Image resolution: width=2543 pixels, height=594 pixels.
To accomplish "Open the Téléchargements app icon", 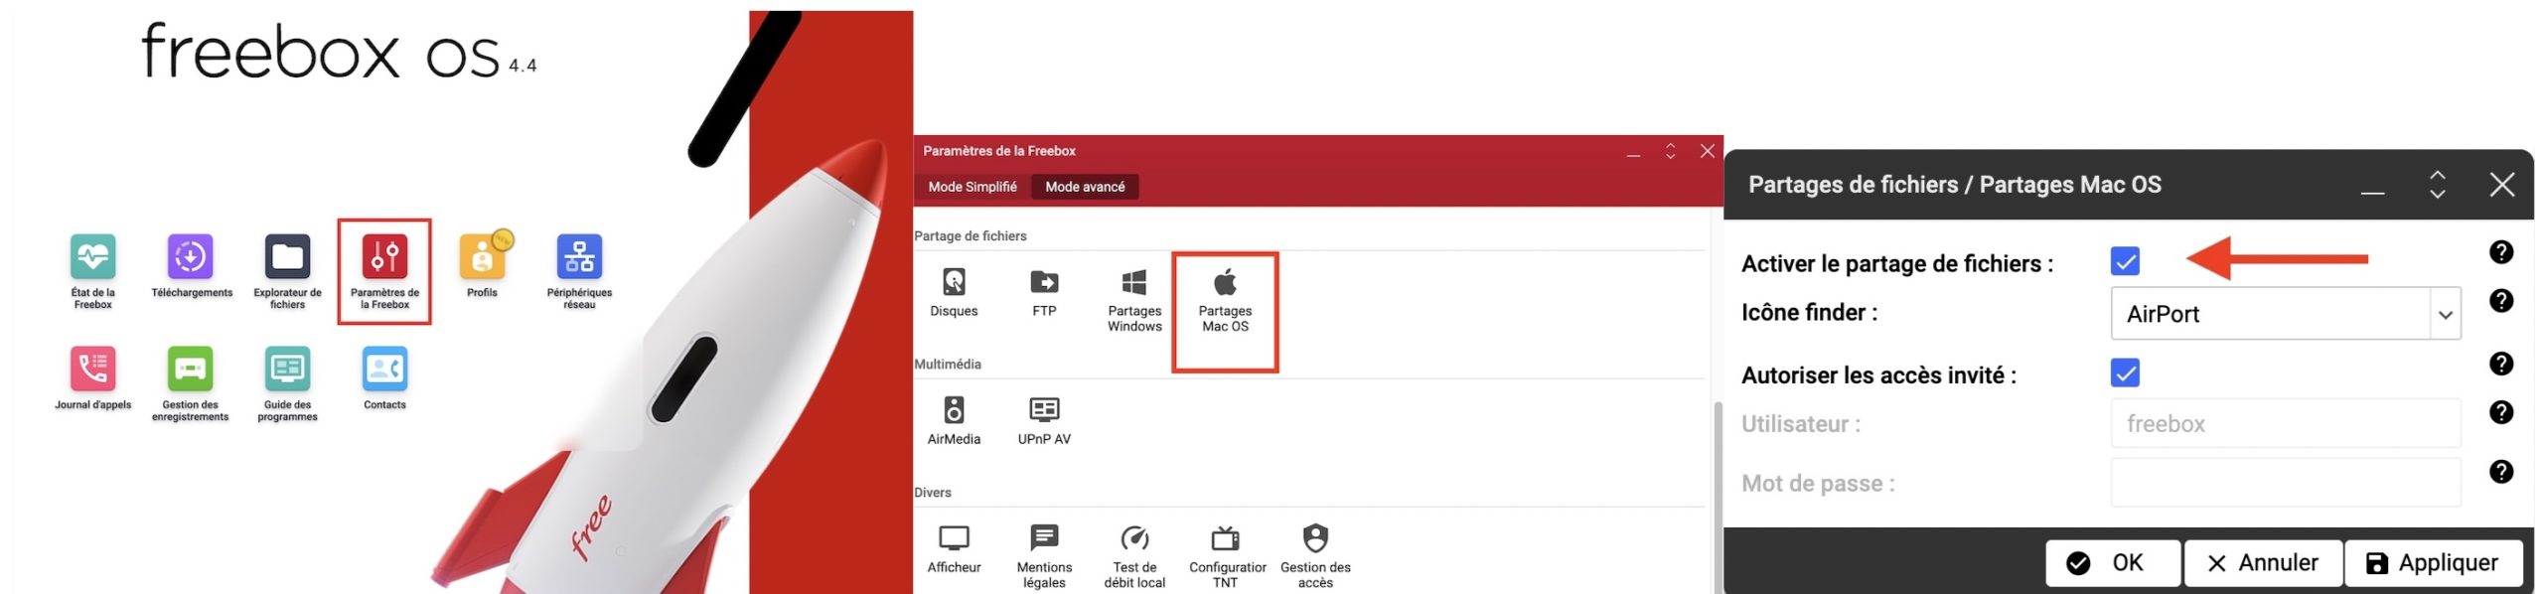I will point(191,257).
